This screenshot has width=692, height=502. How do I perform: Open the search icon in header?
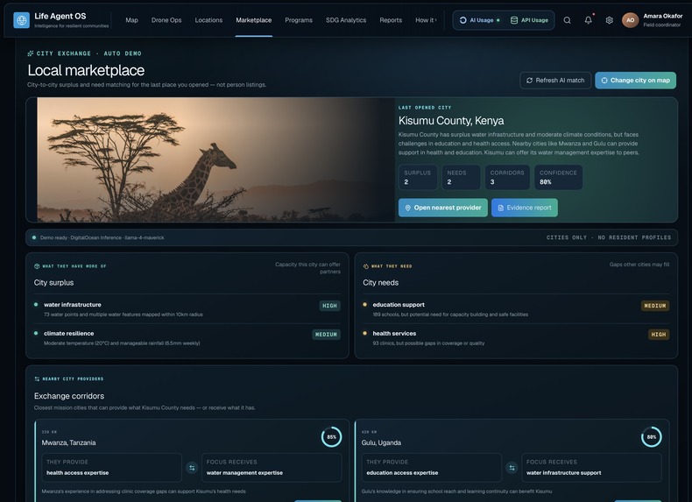[x=567, y=20]
